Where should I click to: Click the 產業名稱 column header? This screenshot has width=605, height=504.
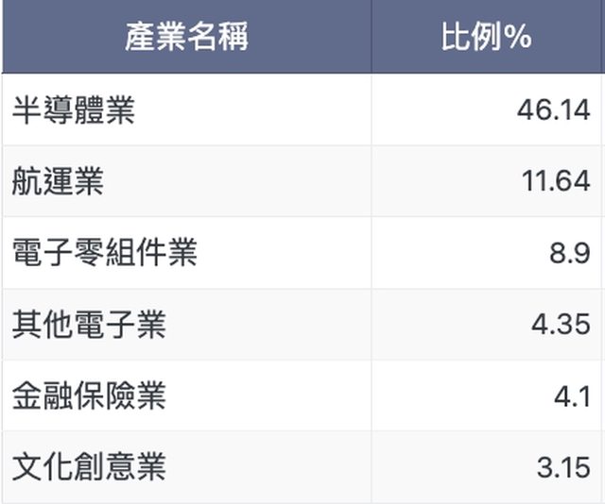tap(186, 37)
